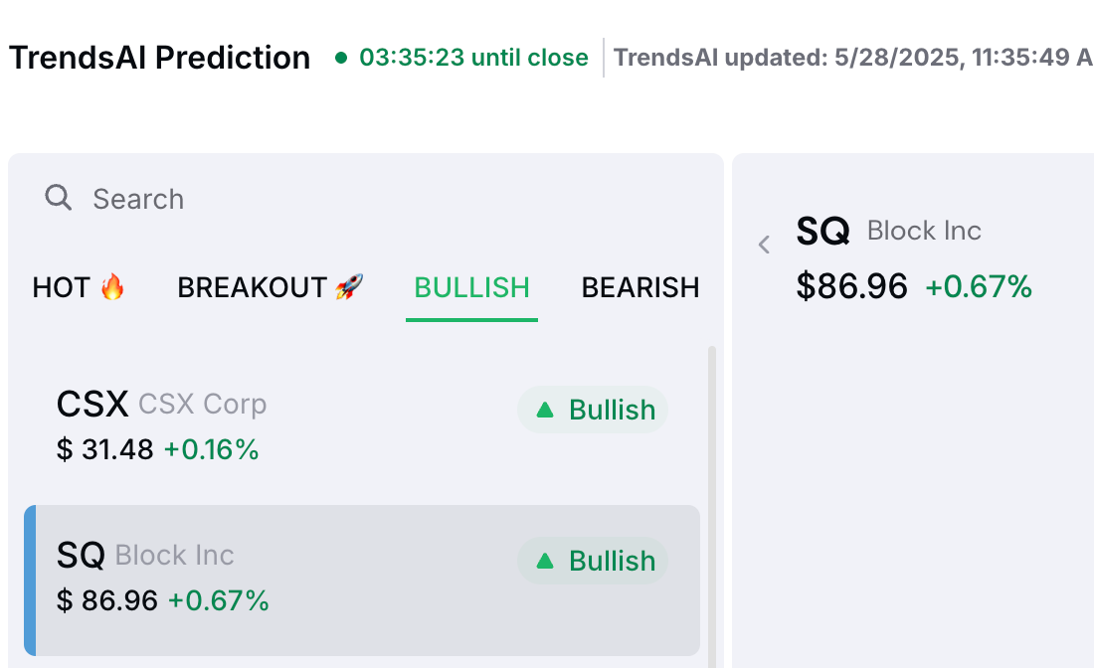1094x668 pixels.
Task: Click the green triangle in CSX Bullish badge
Action: click(x=545, y=410)
